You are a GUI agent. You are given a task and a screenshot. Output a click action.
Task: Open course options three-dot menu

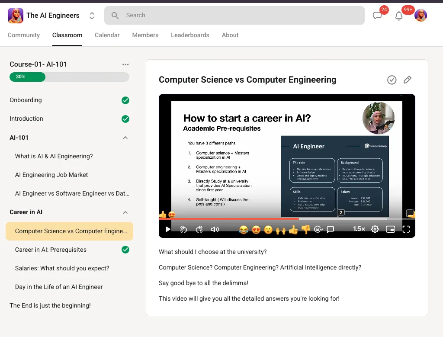pyautogui.click(x=125, y=64)
